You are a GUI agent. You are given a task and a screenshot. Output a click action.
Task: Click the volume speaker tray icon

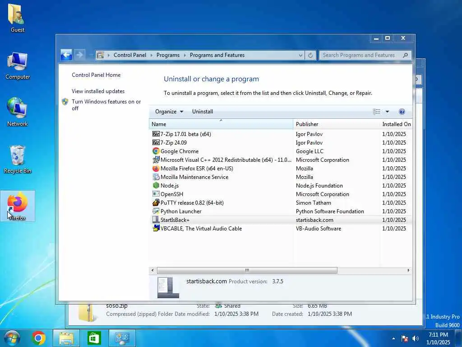(416, 338)
